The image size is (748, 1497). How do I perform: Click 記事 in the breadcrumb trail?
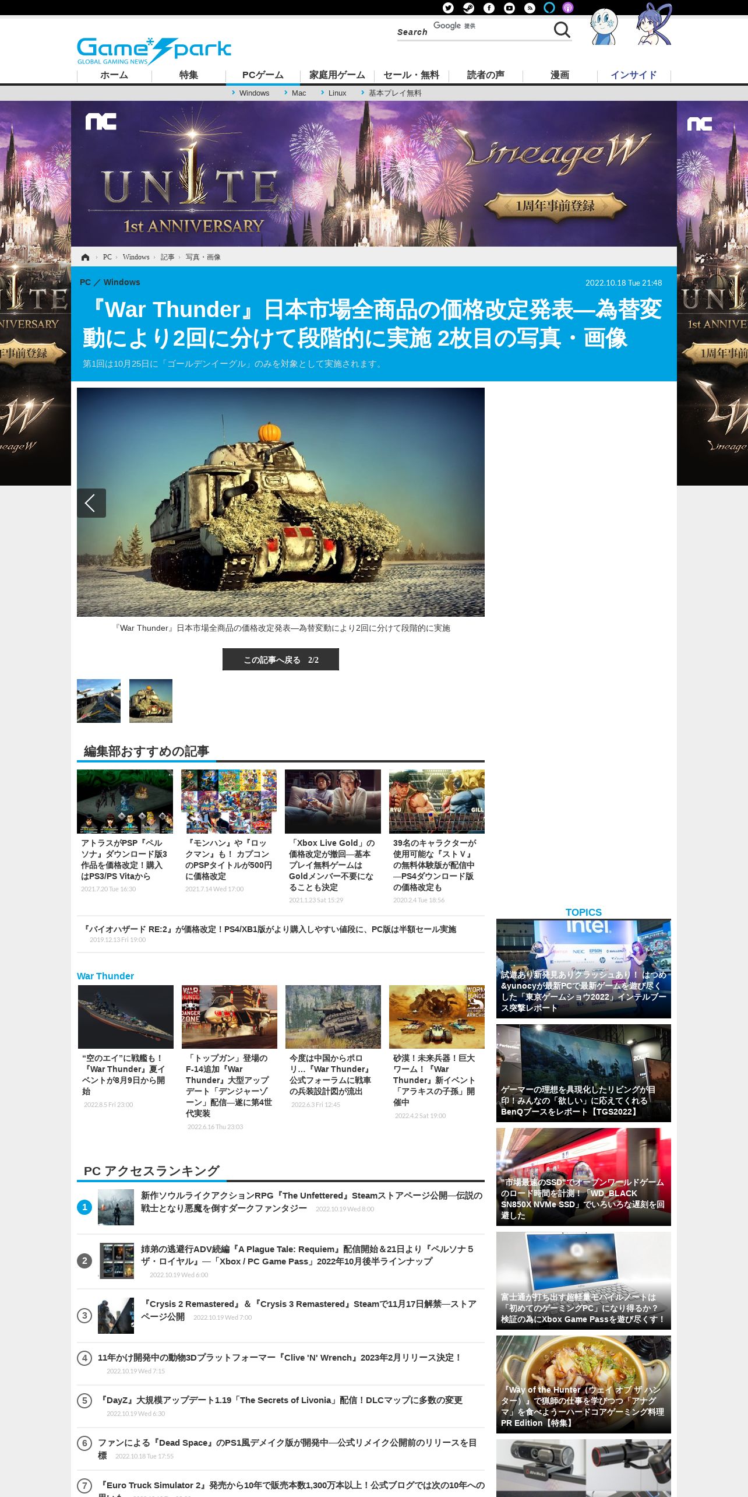tap(167, 257)
